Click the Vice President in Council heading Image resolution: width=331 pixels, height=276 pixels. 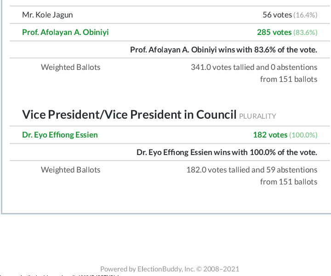(129, 115)
